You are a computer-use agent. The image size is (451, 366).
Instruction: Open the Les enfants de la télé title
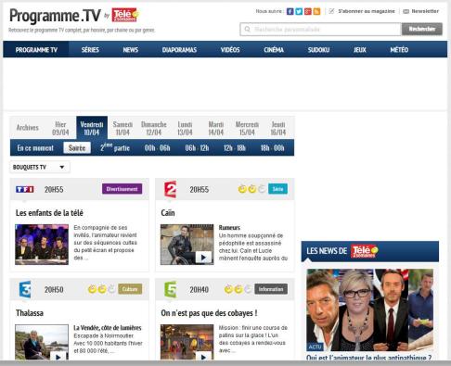pos(49,213)
